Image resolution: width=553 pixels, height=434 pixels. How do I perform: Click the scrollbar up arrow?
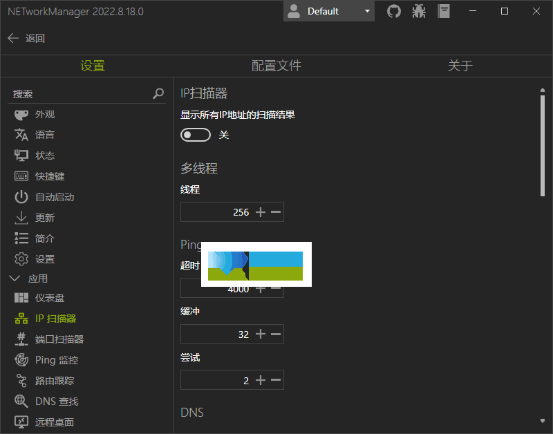(x=543, y=91)
